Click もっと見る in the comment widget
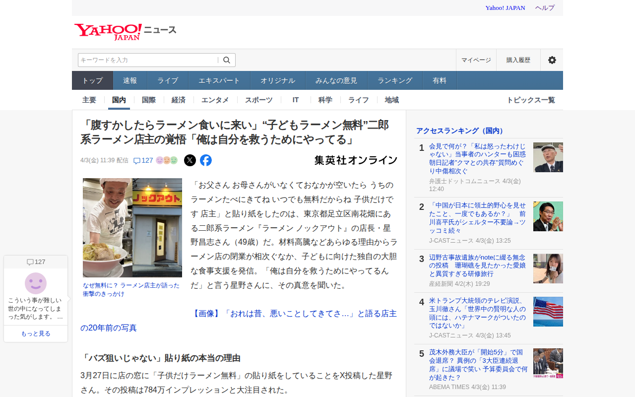Screen dimensions: 635x397 coord(36,333)
